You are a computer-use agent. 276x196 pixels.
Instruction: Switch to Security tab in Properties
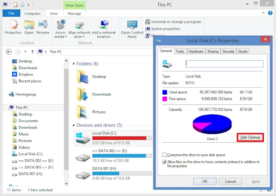click(228, 52)
